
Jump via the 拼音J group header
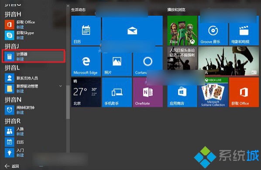point(12,46)
